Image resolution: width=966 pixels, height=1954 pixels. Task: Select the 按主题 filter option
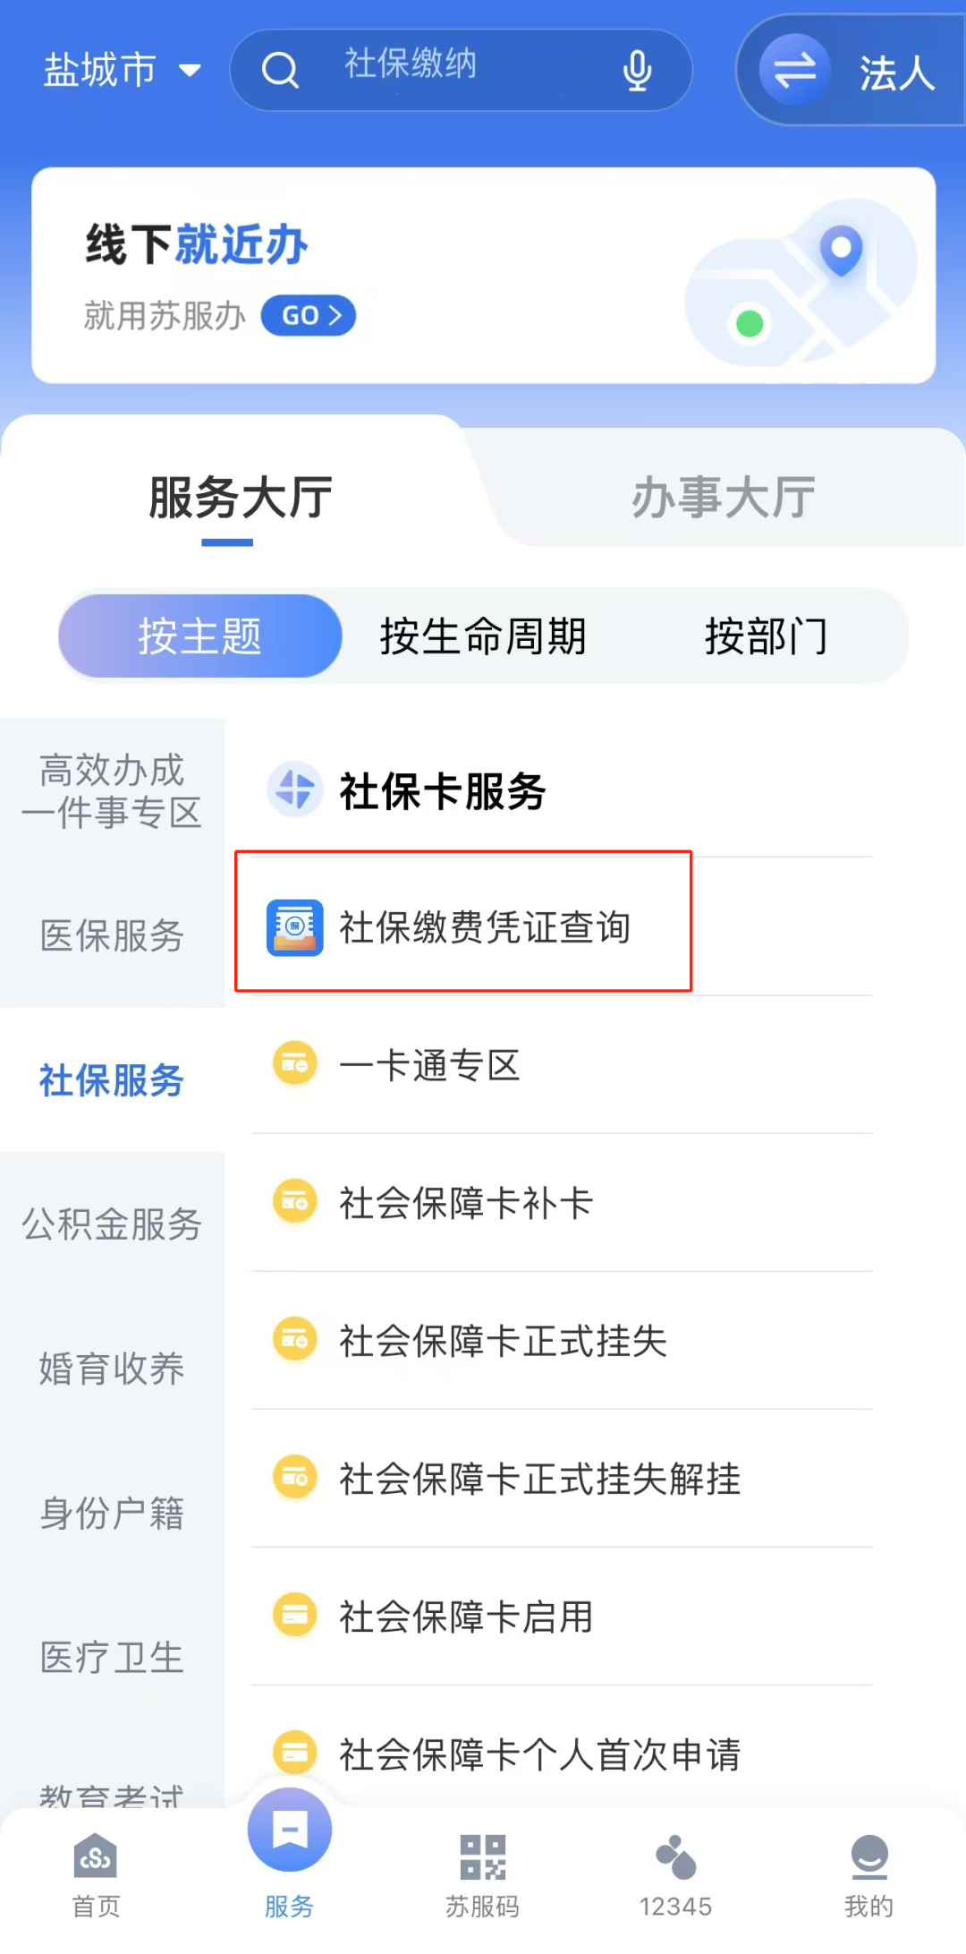click(200, 636)
